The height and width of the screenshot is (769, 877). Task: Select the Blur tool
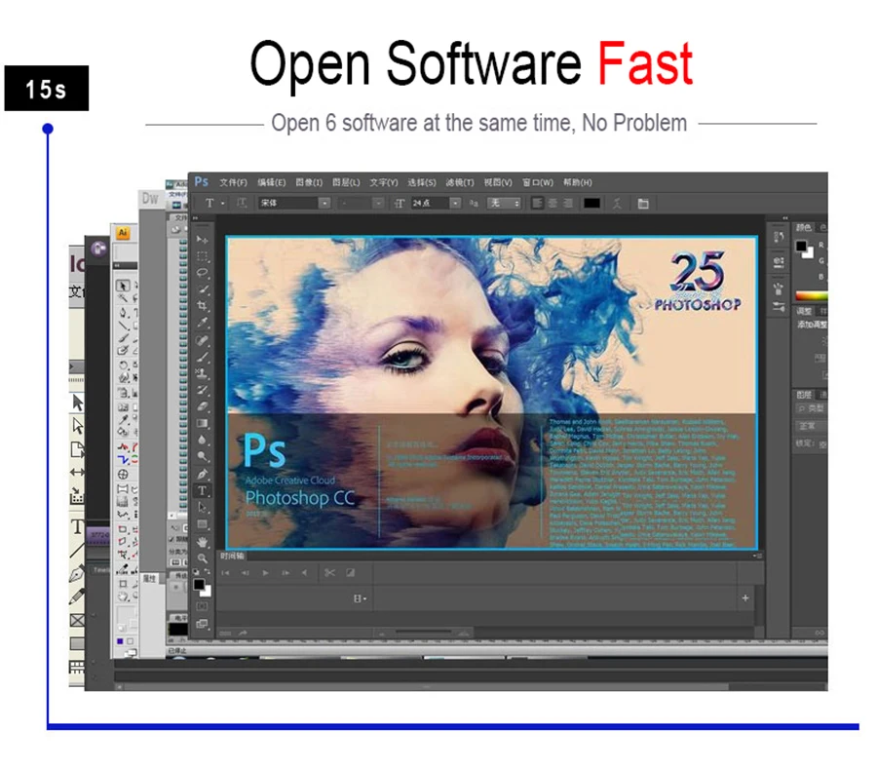click(202, 441)
